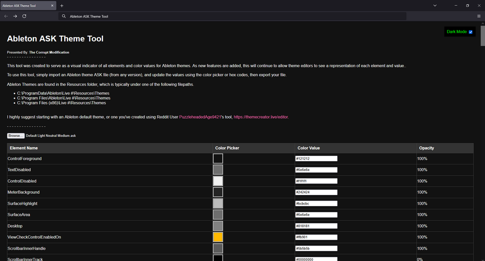Focus the browser address bar
This screenshot has width=485, height=261.
point(232,16)
